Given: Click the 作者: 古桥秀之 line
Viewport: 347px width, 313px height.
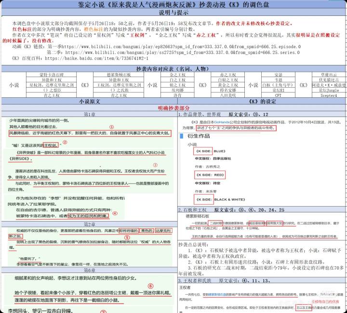Looking at the screenshot, I should point(208,167).
